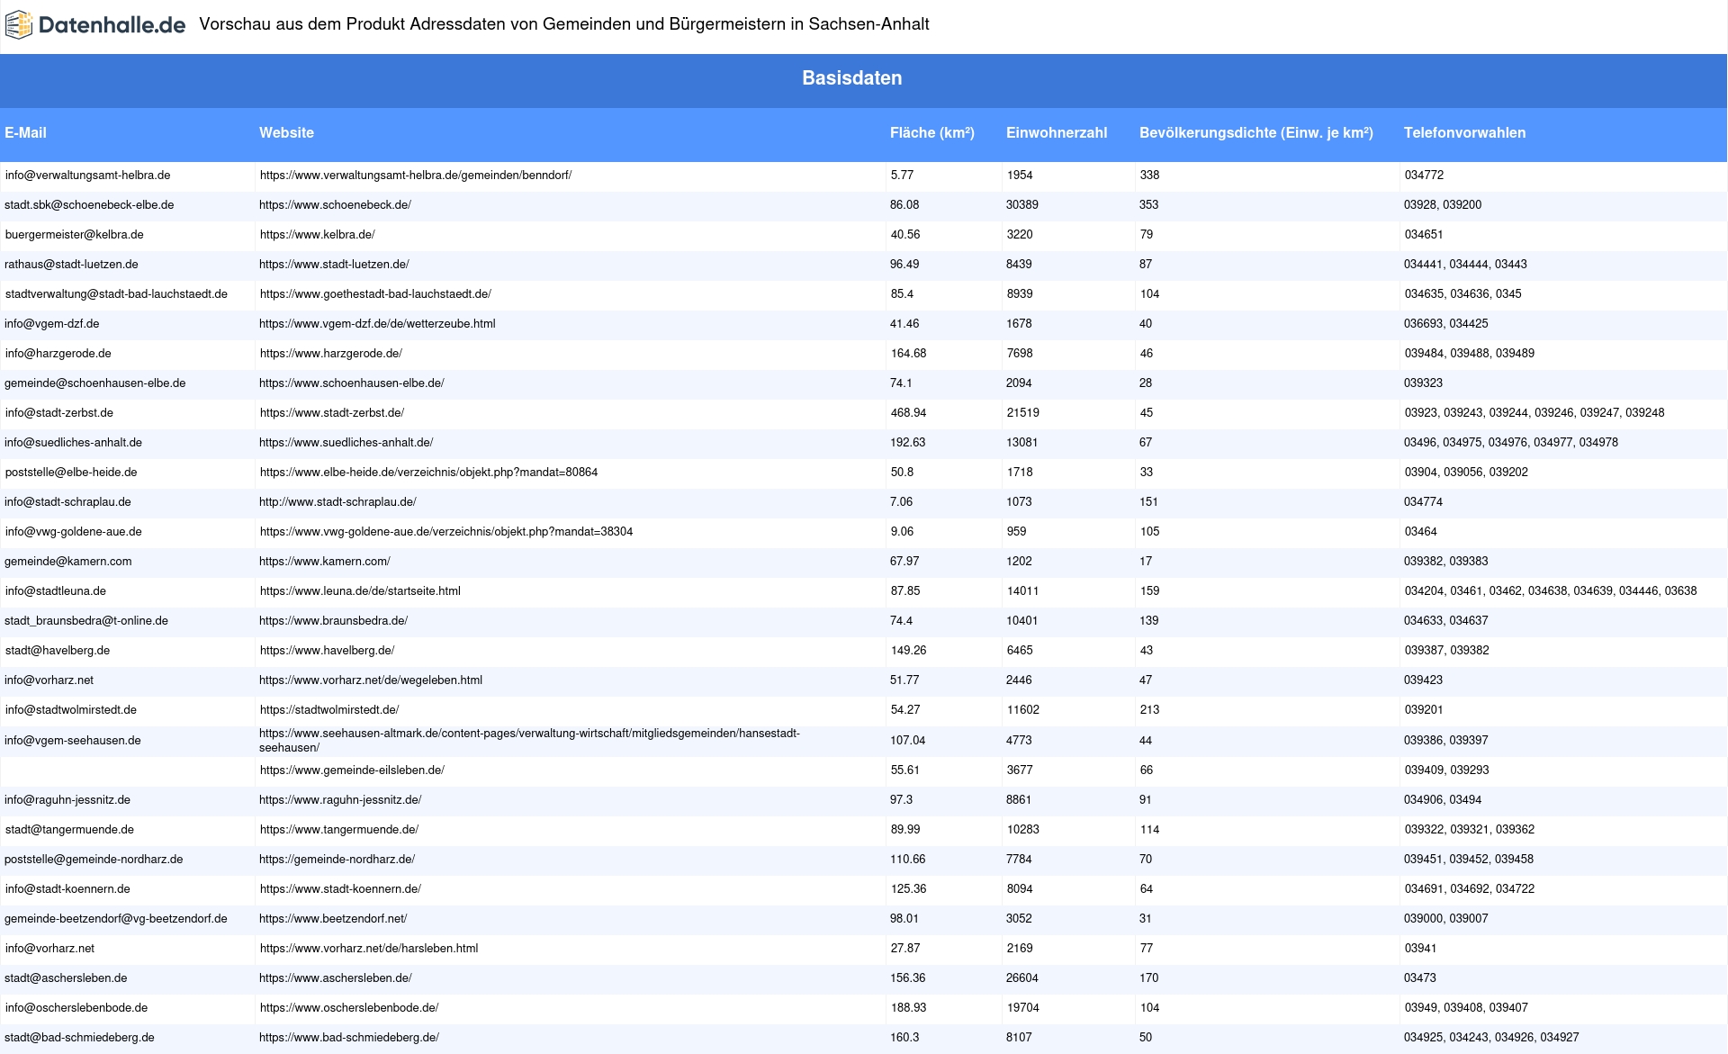Select density value 338
This screenshot has width=1728, height=1054.
point(1149,176)
